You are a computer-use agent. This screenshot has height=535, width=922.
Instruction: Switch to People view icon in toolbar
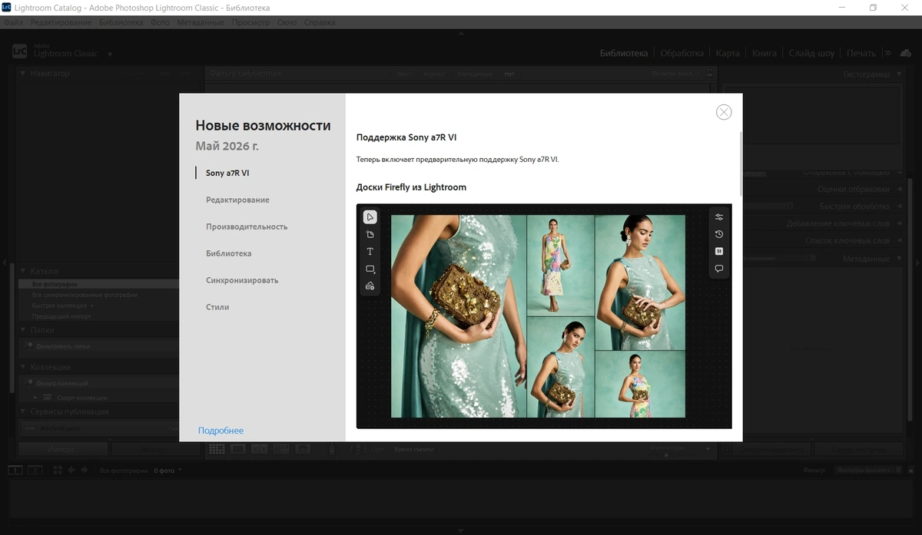pos(302,449)
